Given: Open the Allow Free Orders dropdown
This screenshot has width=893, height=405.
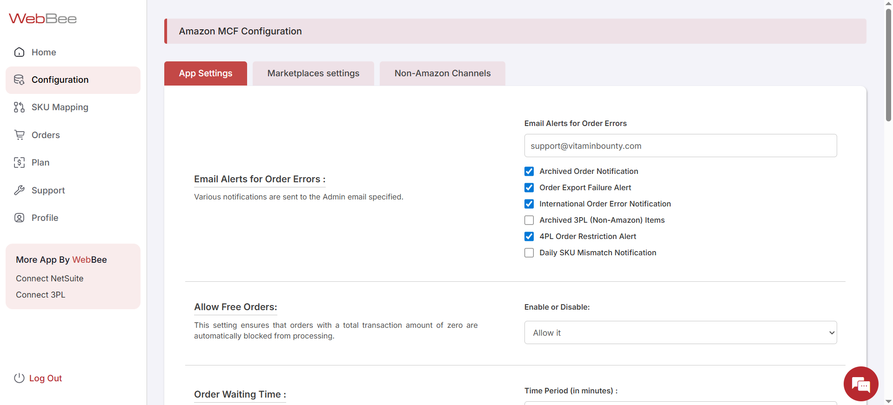Looking at the screenshot, I should point(680,332).
